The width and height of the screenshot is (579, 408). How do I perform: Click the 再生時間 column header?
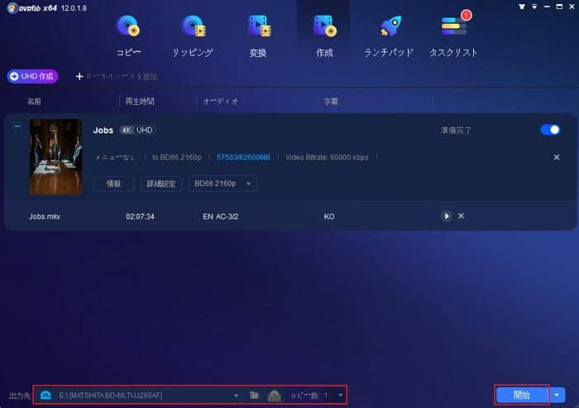coord(140,102)
